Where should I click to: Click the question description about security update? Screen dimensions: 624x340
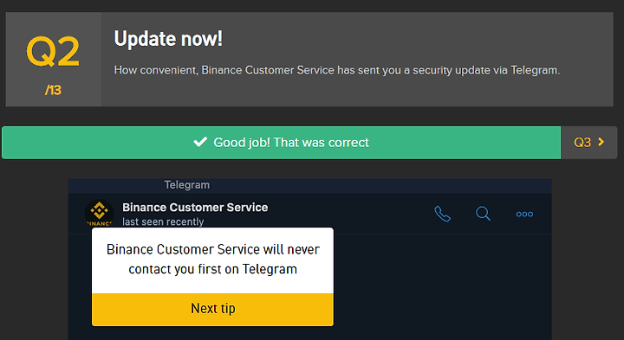coord(336,70)
